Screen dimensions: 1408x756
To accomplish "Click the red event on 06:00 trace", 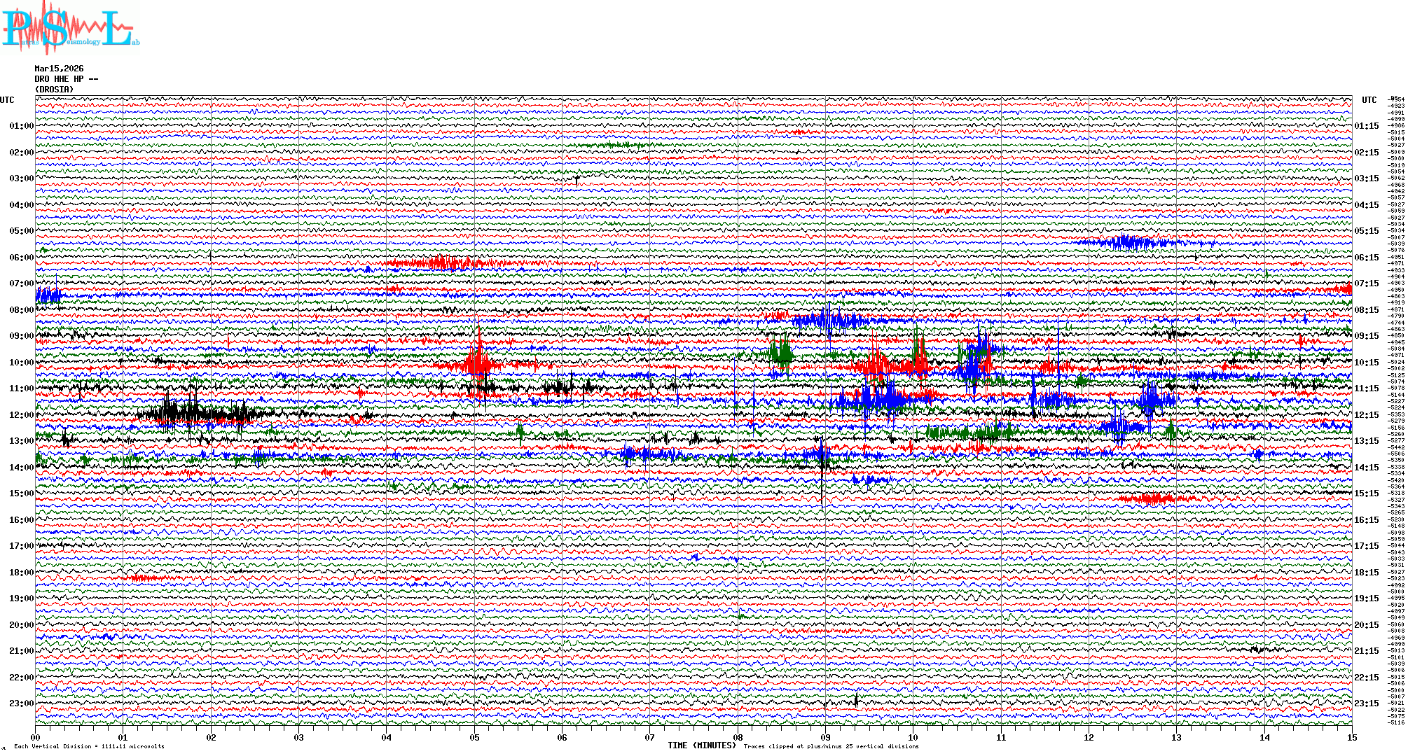I will tap(441, 263).
